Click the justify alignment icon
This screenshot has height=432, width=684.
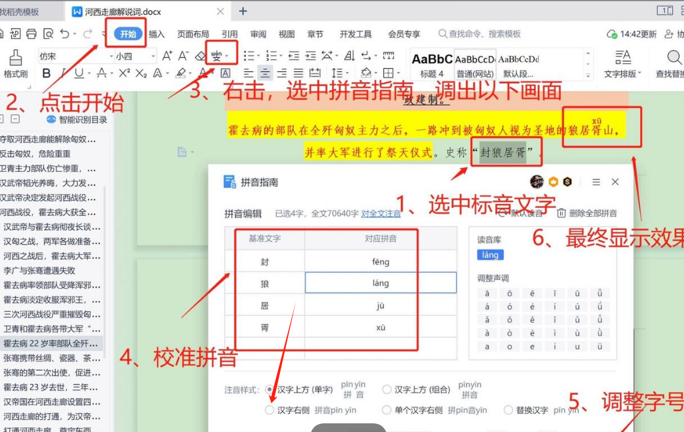pos(298,73)
